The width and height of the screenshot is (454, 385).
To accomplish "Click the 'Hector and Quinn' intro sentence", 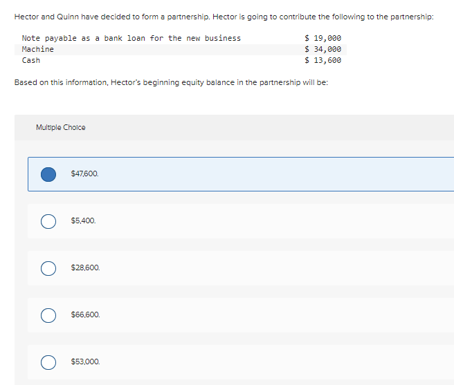I will point(224,17).
